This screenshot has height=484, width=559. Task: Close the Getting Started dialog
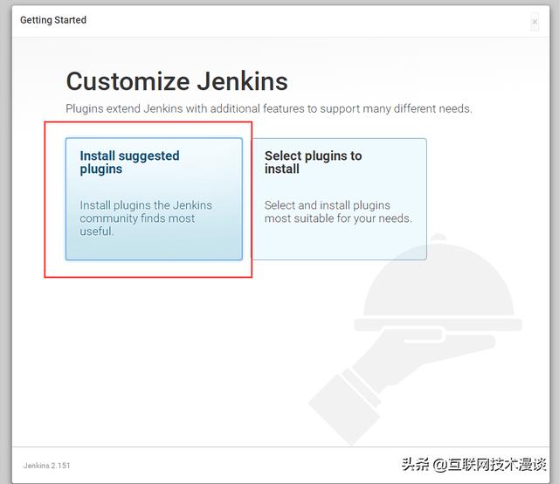tap(535, 22)
